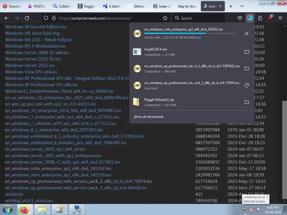
Task: Open folder for the 73974(1).iso download
Action: coord(247,69)
